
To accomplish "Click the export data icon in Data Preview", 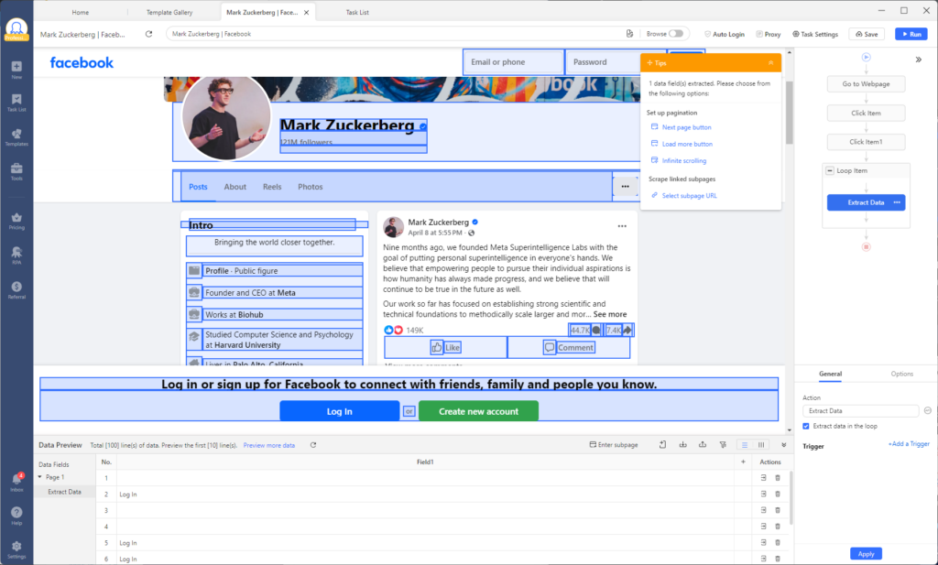I will [703, 445].
